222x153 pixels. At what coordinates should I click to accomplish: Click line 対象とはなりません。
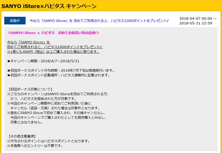(27, 122)
